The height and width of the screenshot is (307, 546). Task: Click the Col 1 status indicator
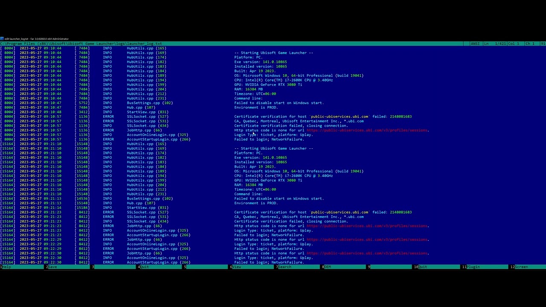(x=514, y=43)
